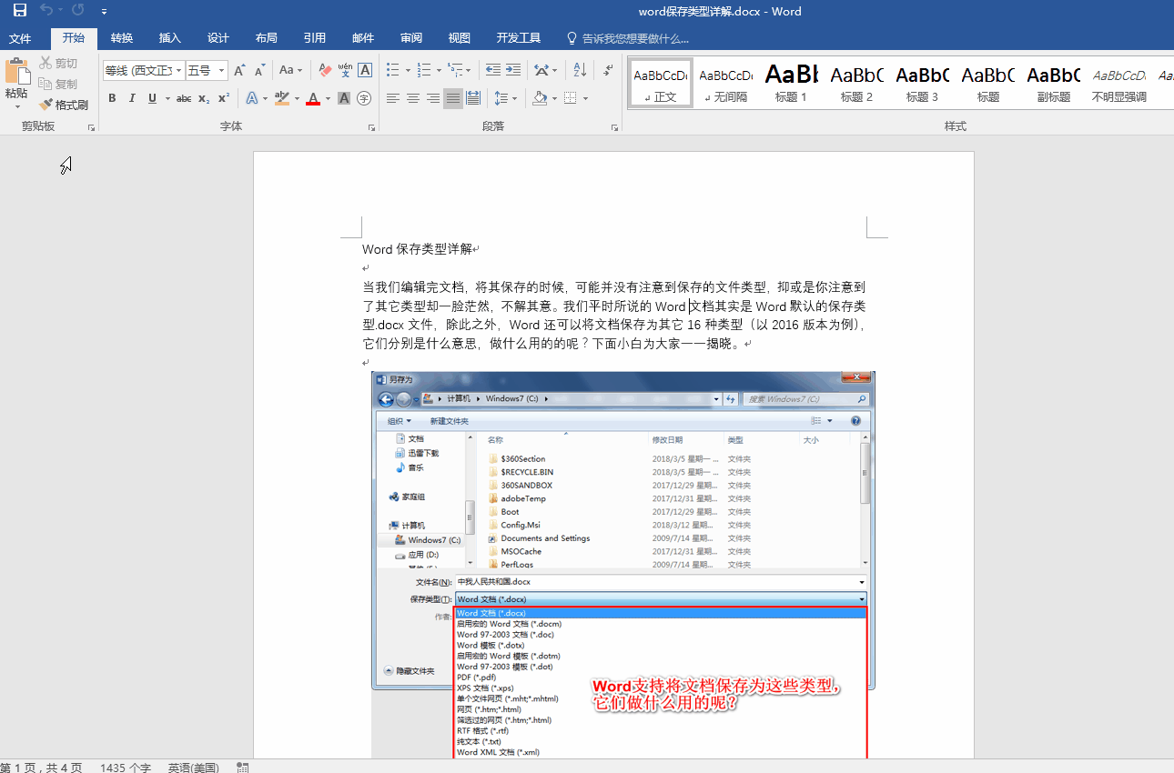The height and width of the screenshot is (773, 1174).
Task: Align the paragraph to the right
Action: point(433,98)
